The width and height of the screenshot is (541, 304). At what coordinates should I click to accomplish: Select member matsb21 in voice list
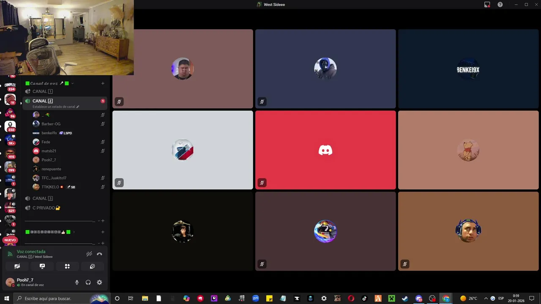(x=69, y=151)
